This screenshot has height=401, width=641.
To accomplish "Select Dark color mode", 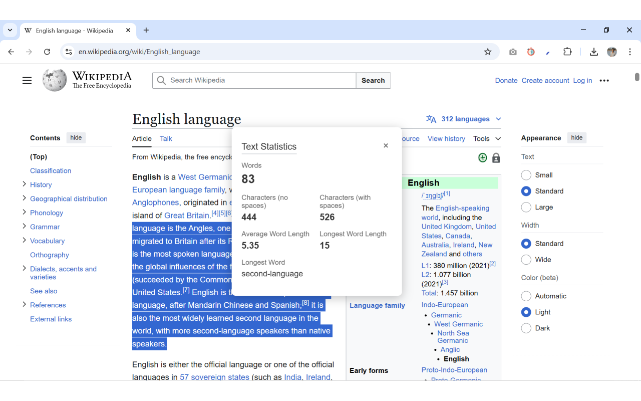I will [526, 328].
